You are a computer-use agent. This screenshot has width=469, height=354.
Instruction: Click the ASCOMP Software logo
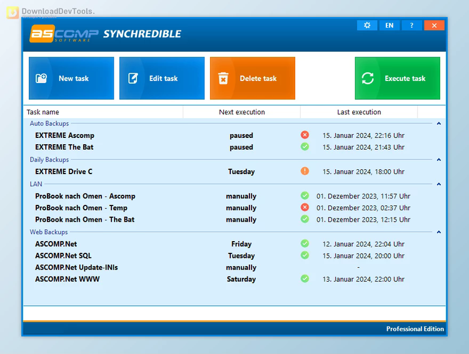point(64,34)
